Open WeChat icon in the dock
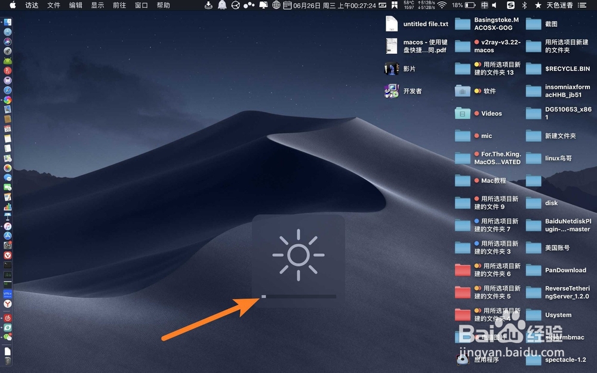The height and width of the screenshot is (373, 597). pos(8,337)
